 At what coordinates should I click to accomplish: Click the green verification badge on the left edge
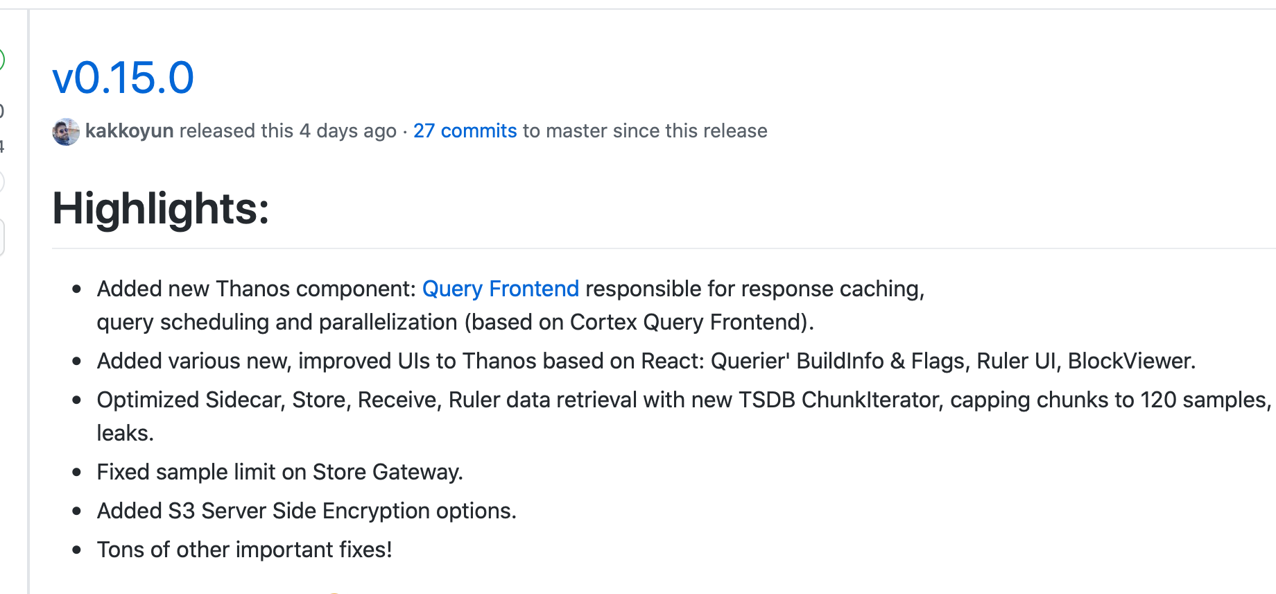(x=2, y=59)
